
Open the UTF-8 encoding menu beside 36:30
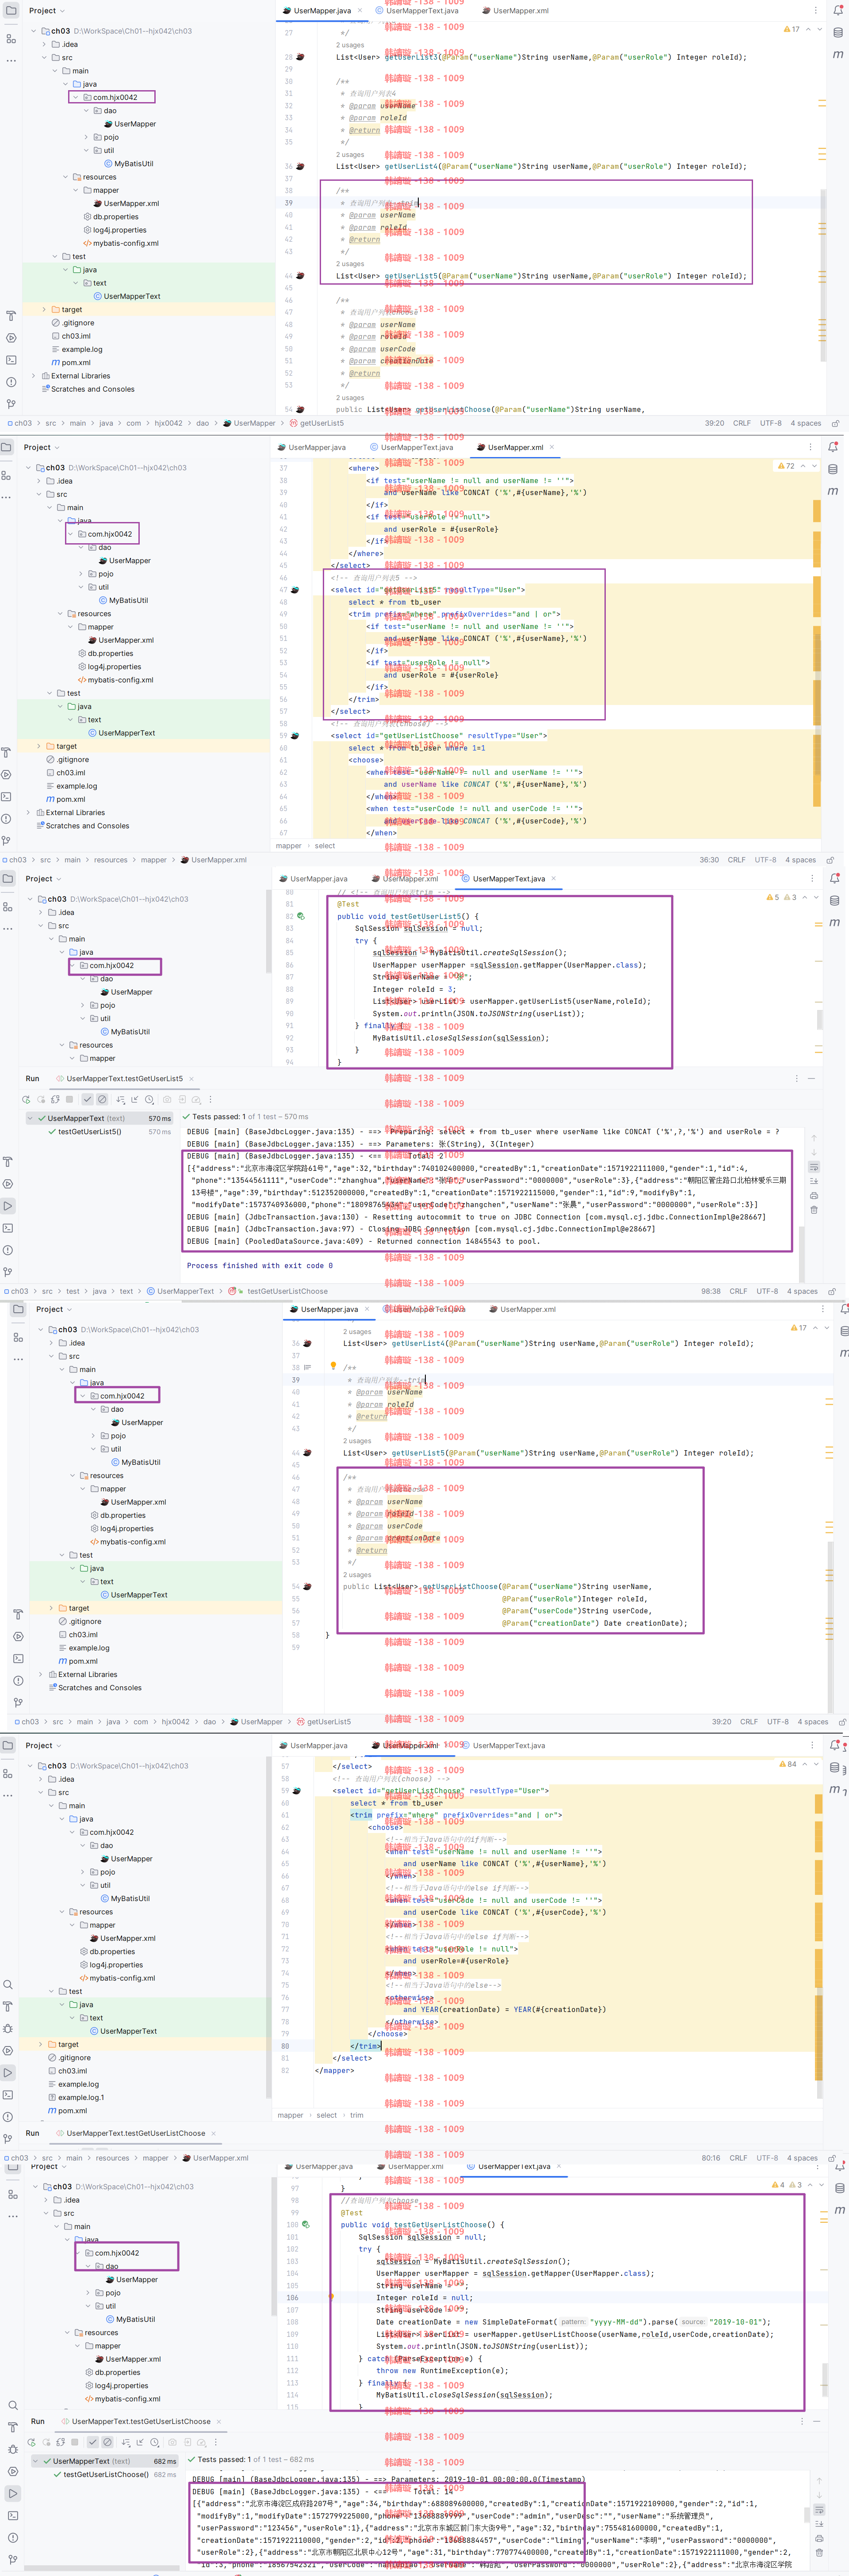tap(766, 860)
